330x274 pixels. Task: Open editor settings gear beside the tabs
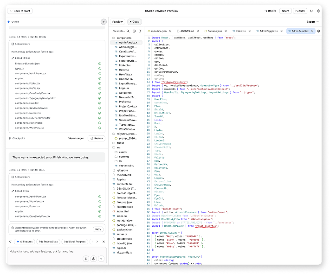319,31
